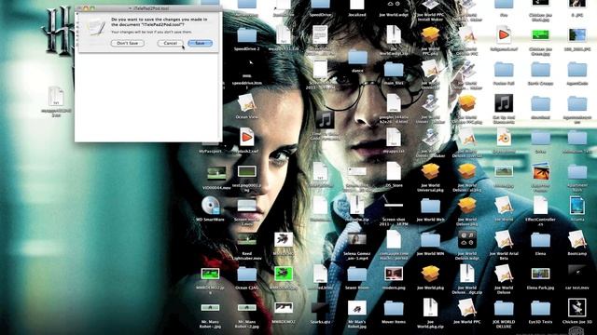Select the VID00044.mov video file
The width and height of the screenshot is (597, 335).
point(216,173)
